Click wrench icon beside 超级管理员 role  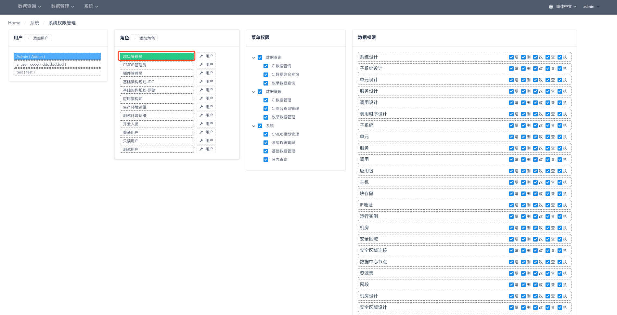[201, 56]
